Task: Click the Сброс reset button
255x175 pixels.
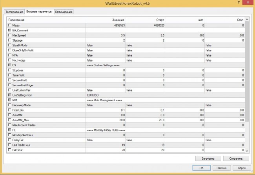Action: click(x=242, y=168)
